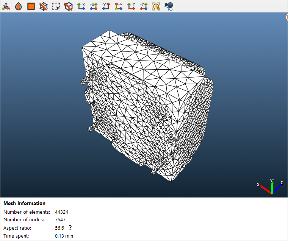Image resolution: width=288 pixels, height=241 pixels.
Task: Set view to -X direction
Action: pos(81,6)
